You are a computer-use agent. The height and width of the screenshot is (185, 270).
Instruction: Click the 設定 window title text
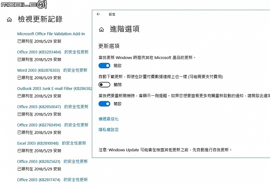112,15
